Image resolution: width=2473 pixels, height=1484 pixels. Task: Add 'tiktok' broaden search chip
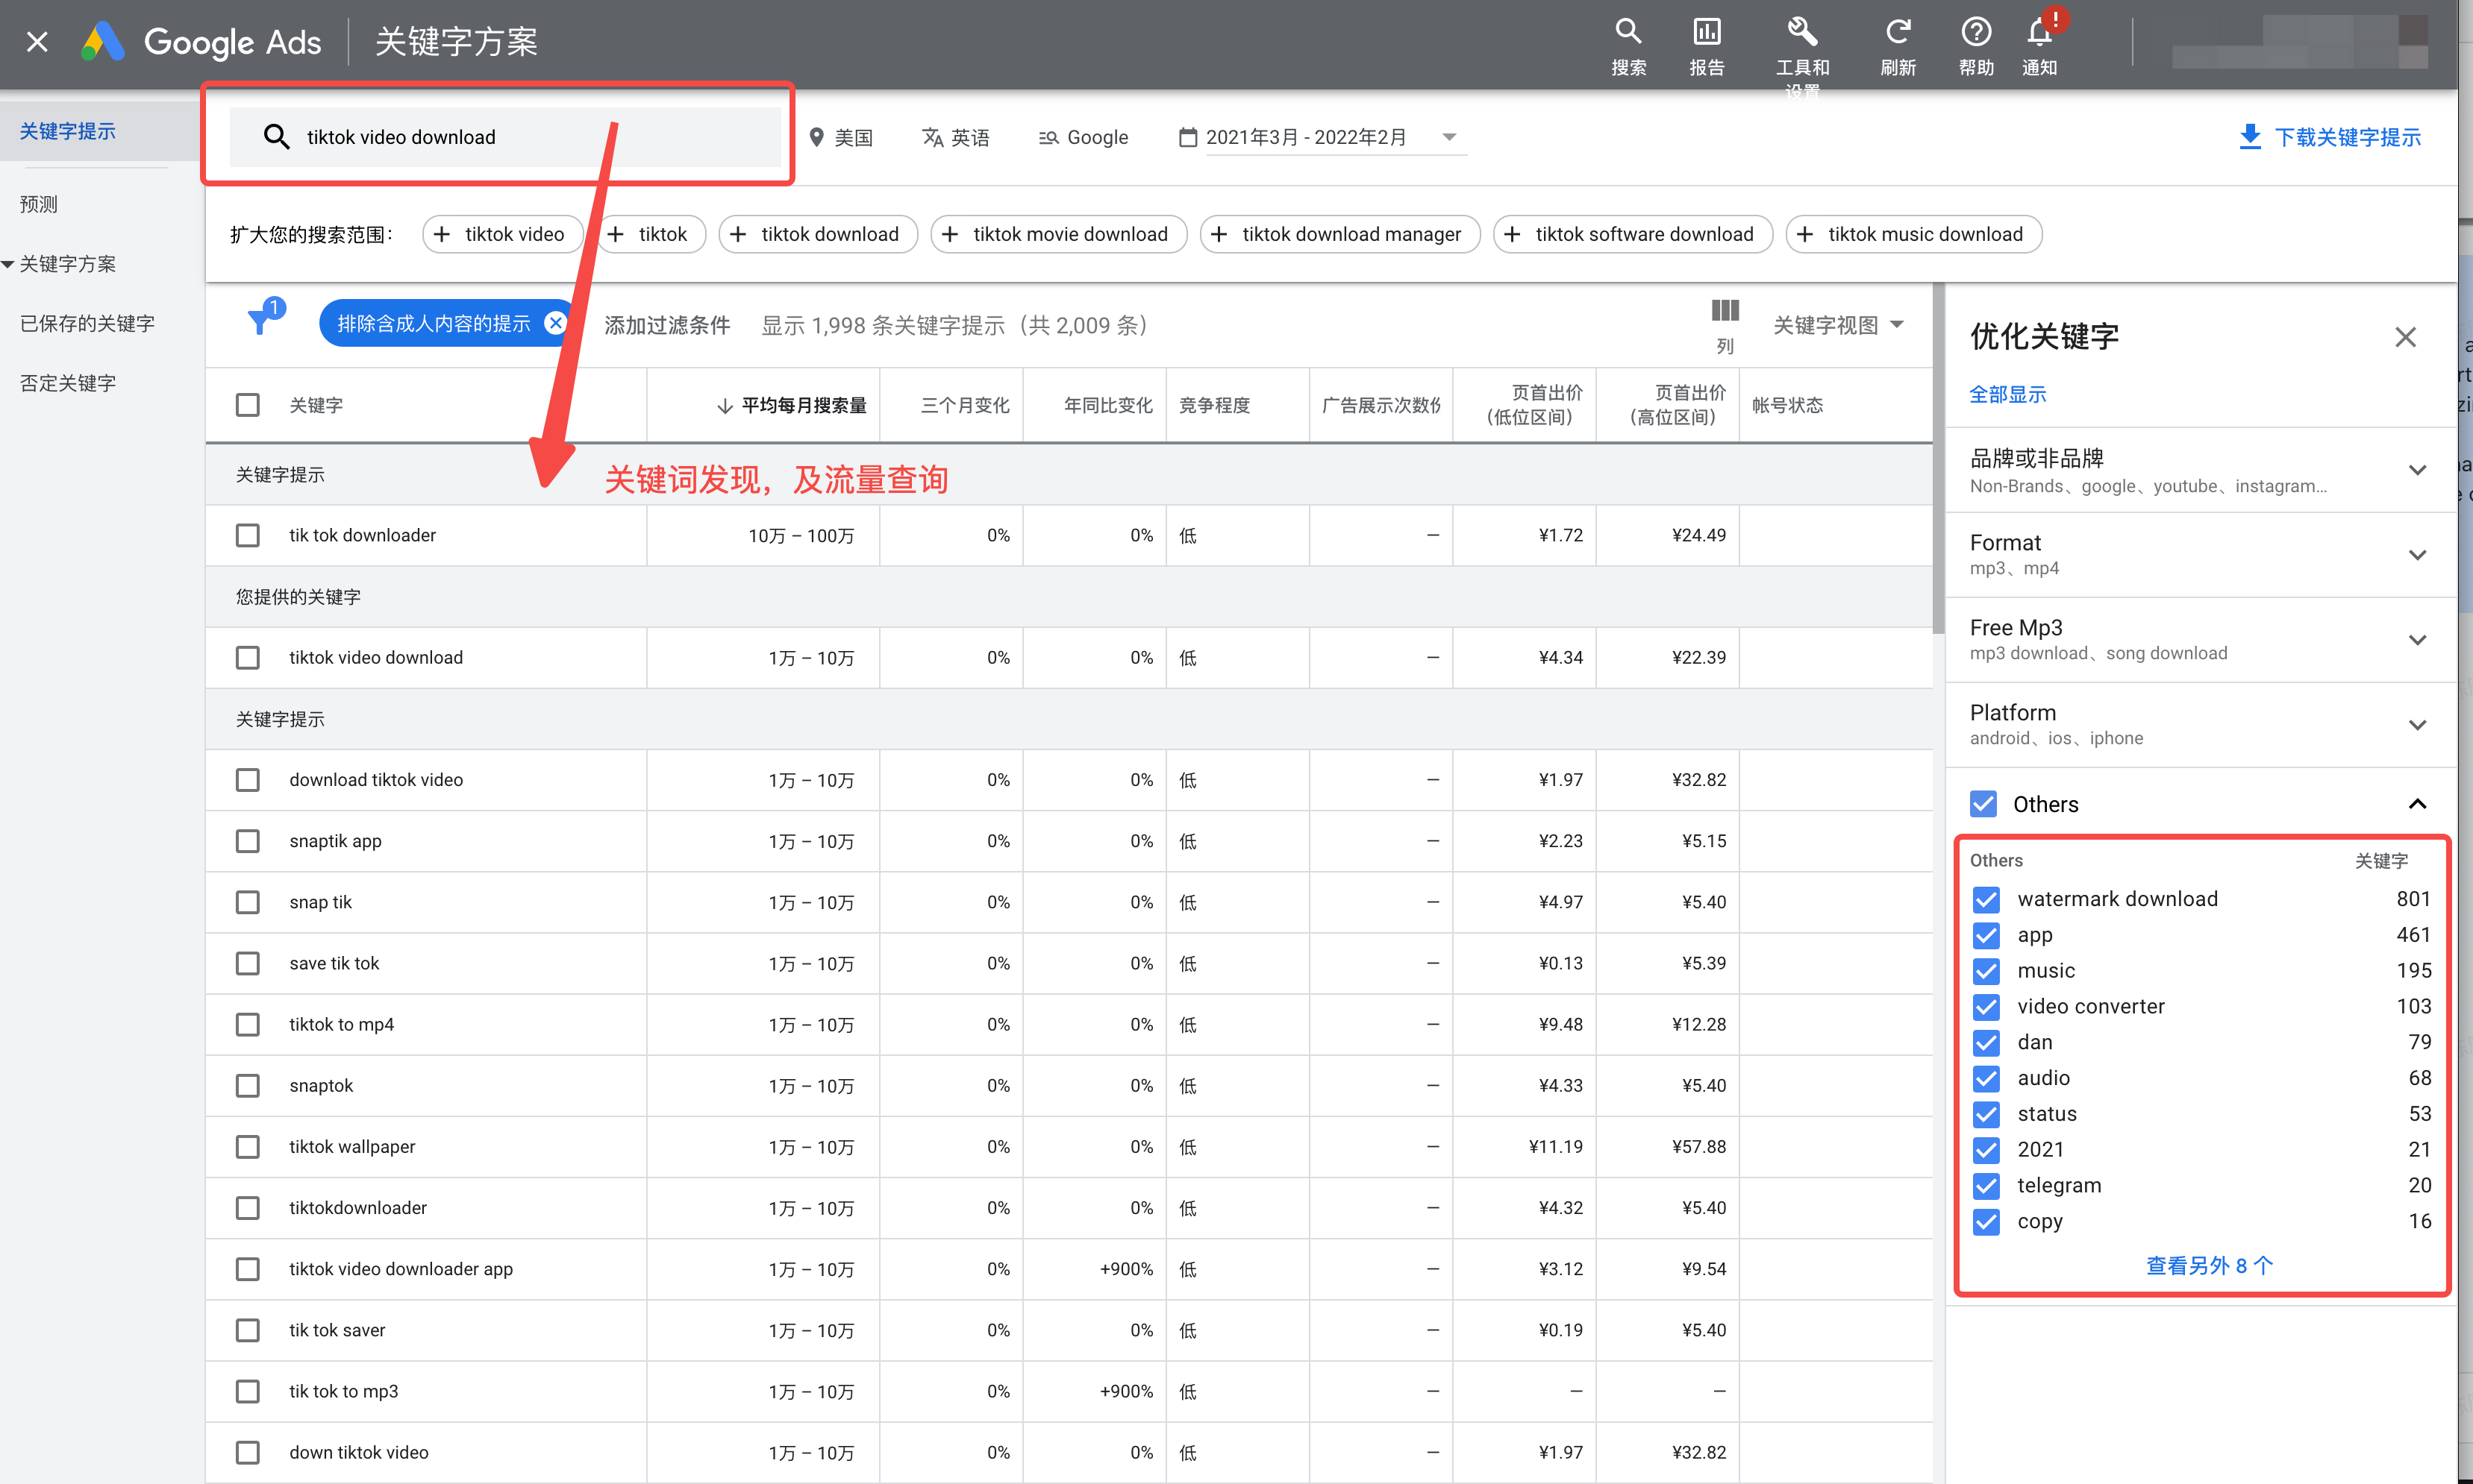pyautogui.click(x=651, y=234)
